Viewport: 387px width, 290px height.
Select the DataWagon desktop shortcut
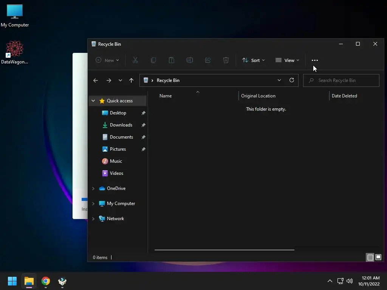coord(15,52)
